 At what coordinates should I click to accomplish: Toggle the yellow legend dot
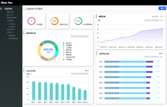click(x=64, y=57)
